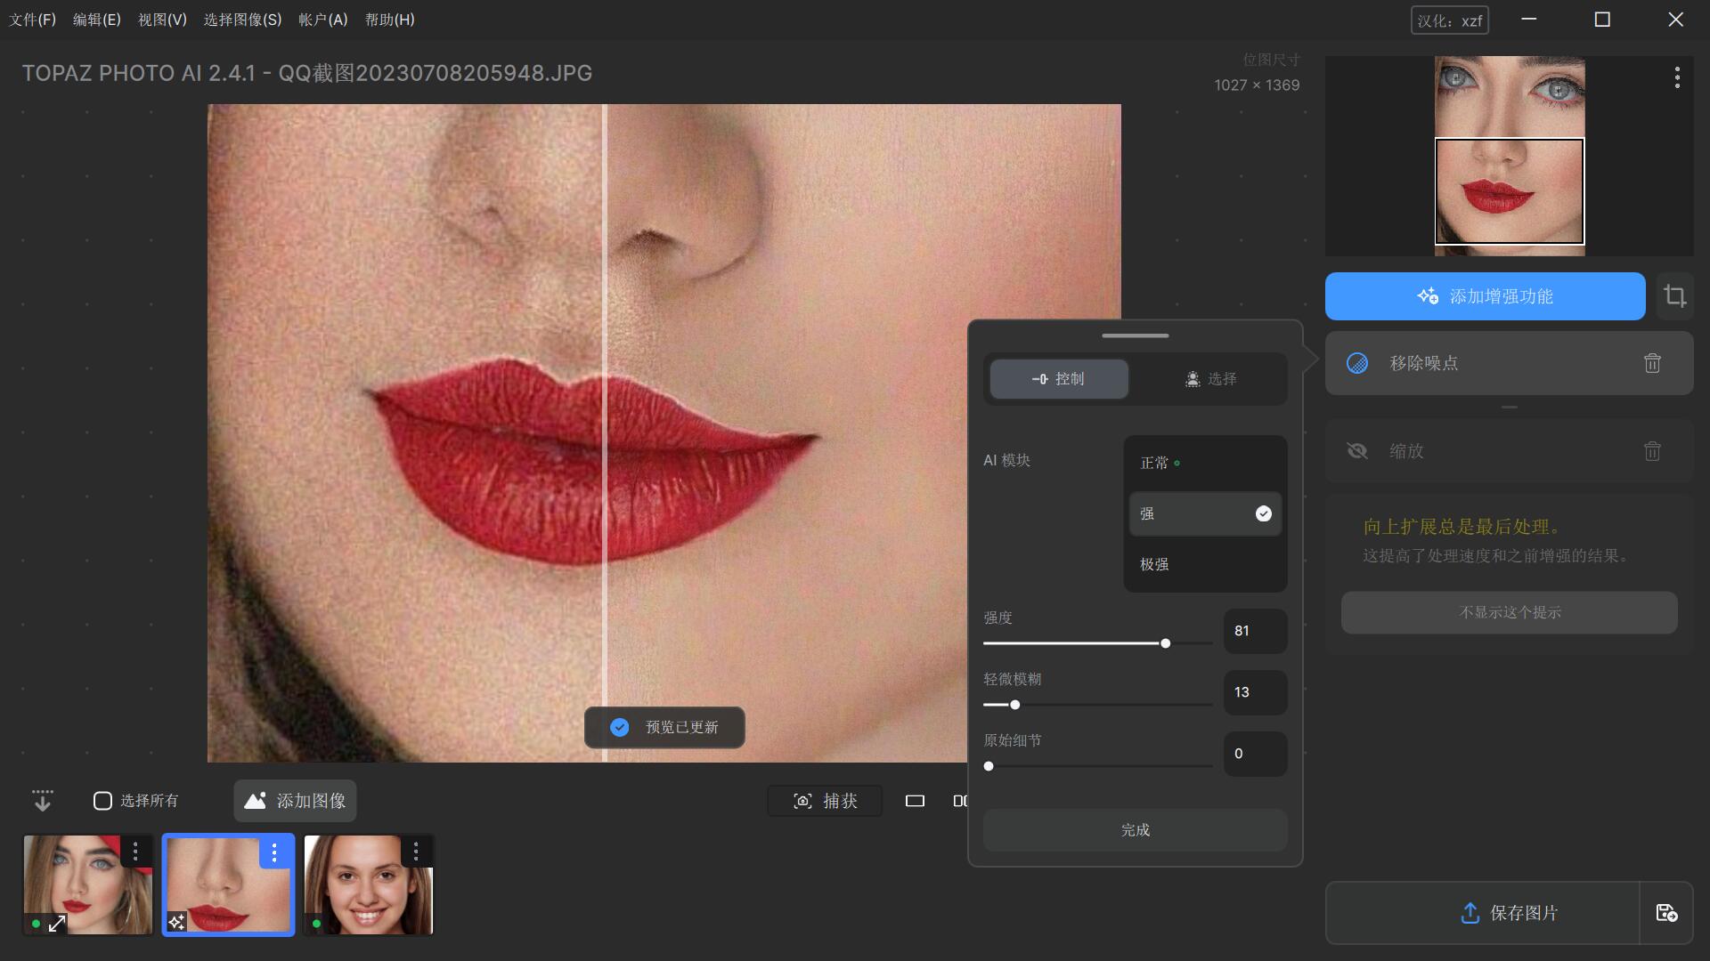The width and height of the screenshot is (1710, 961).
Task: Click the 原始细节 slider handle
Action: point(989,766)
